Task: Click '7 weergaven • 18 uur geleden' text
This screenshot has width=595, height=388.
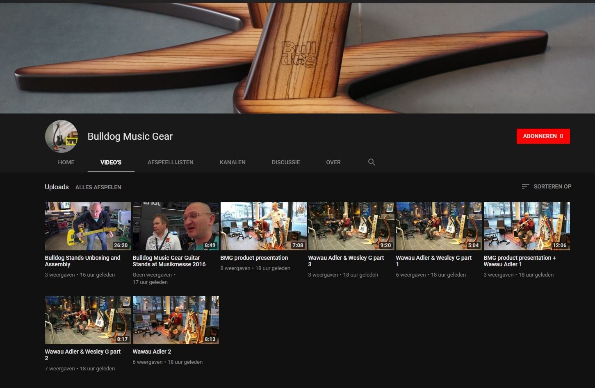Action: (x=80, y=369)
